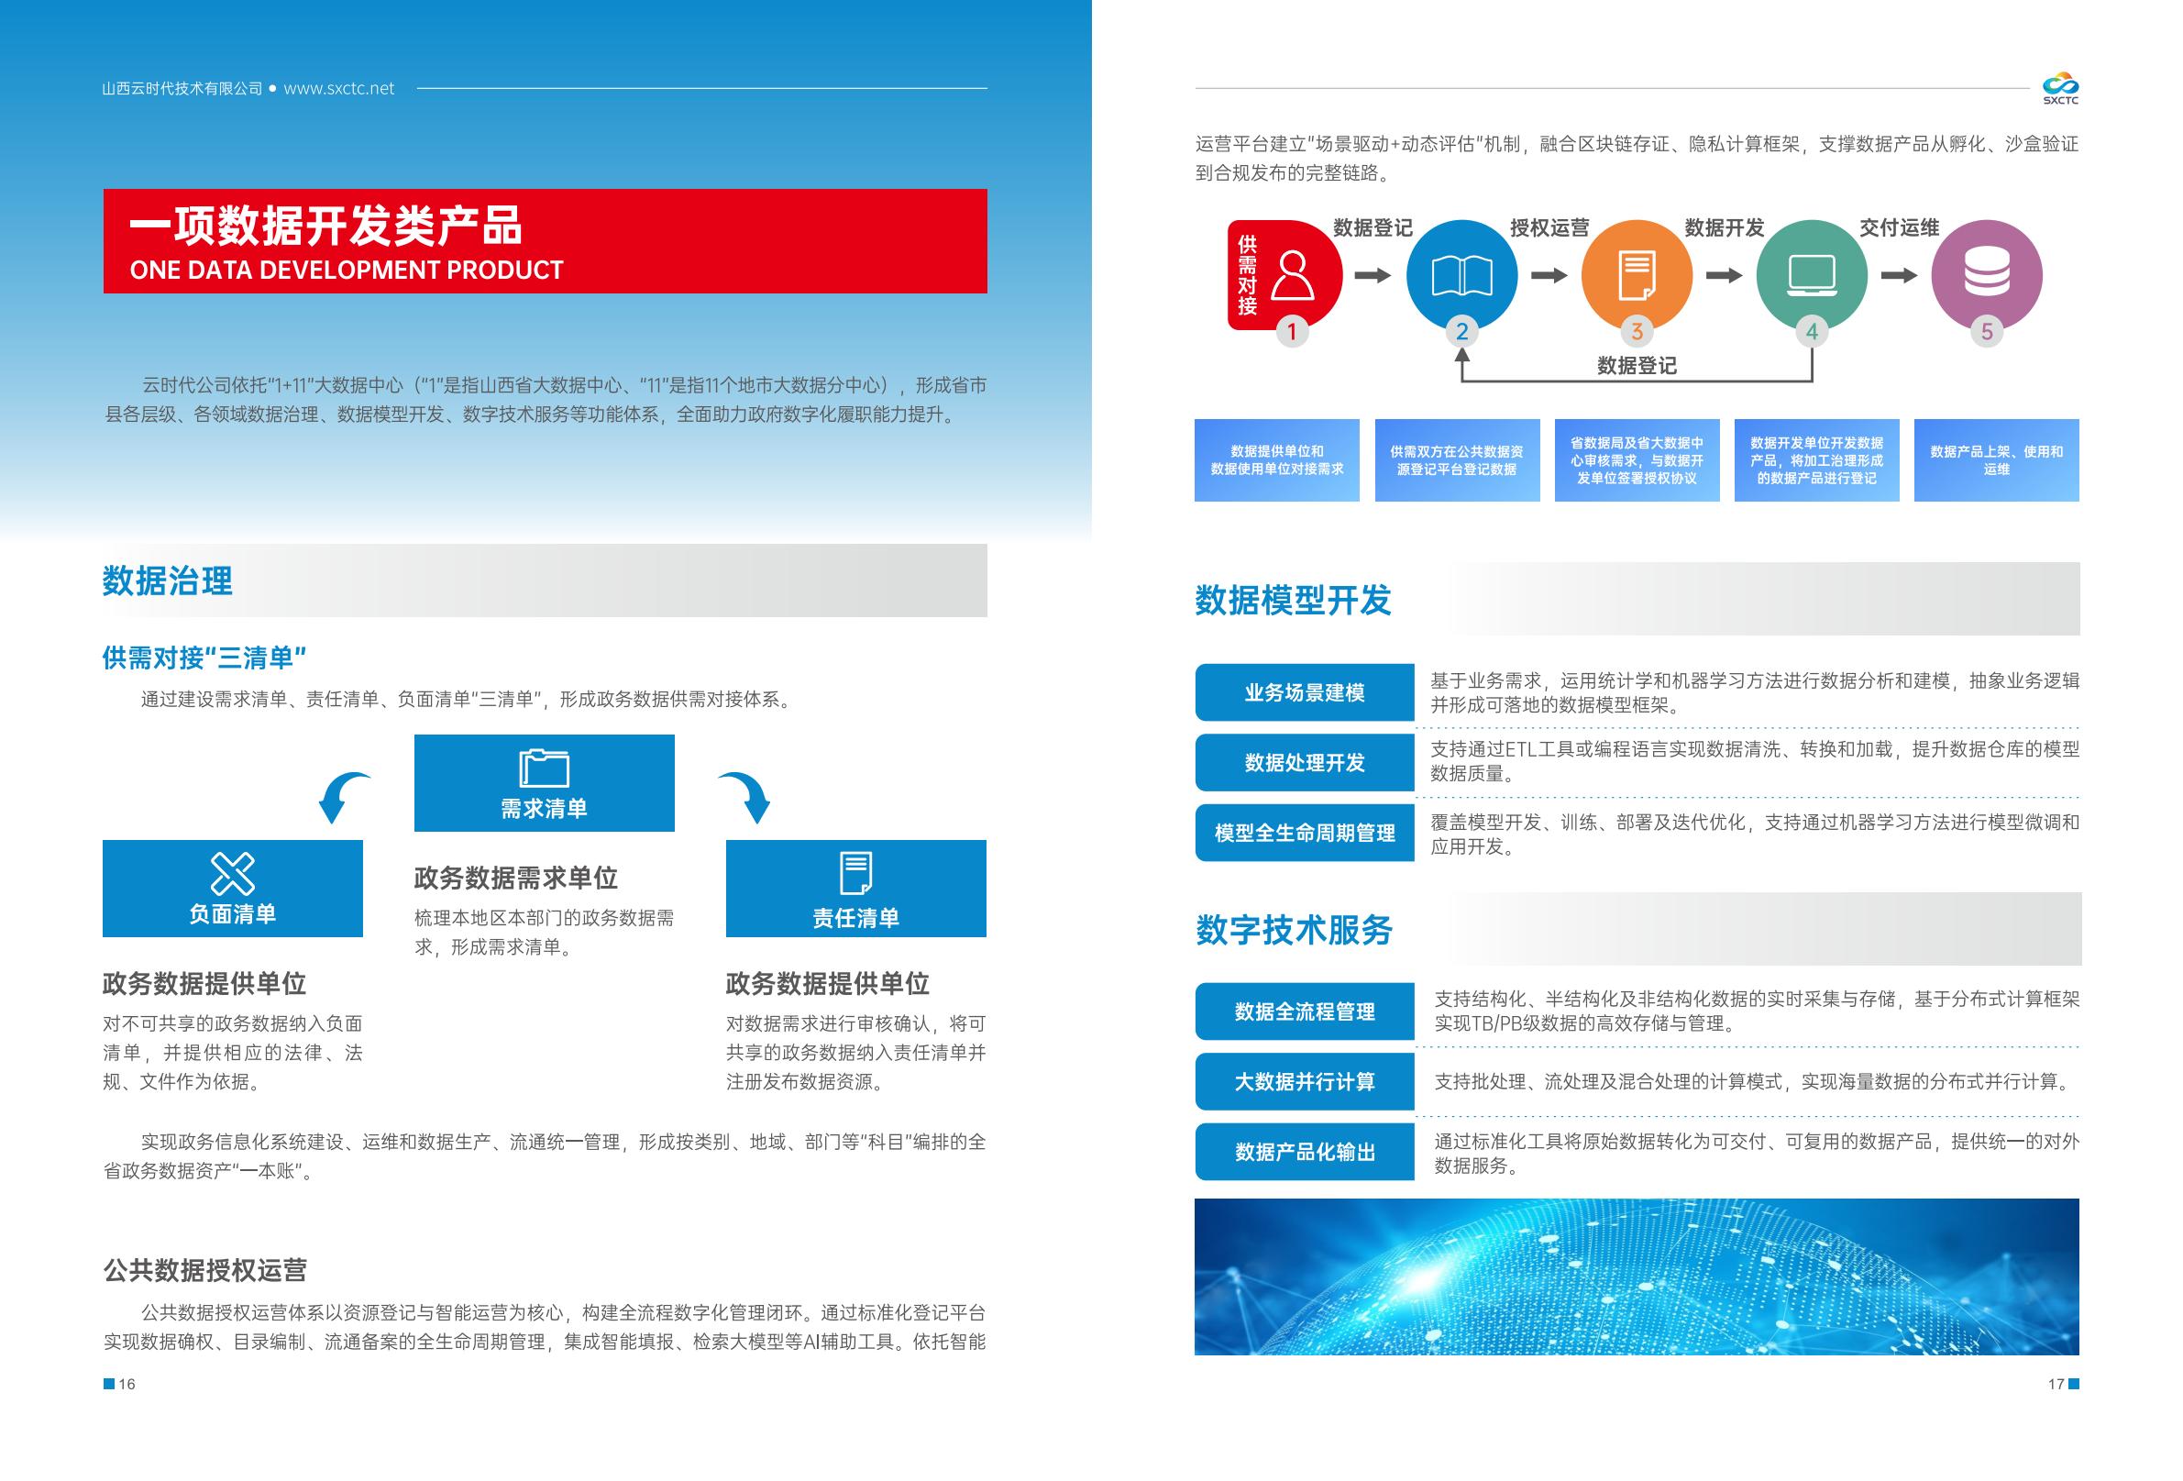The width and height of the screenshot is (2183, 1481).
Task: Click the curved arrow pointing toward 责任清单
Action: [744, 797]
